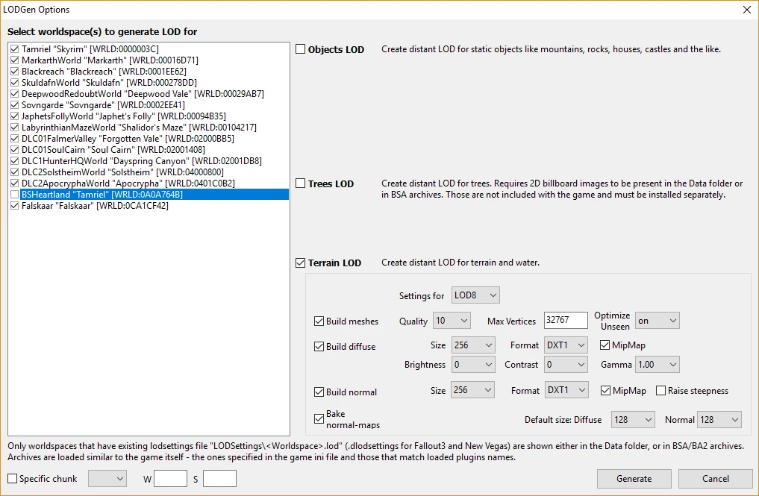Toggle the Build normal checkbox
Image resolution: width=759 pixels, height=496 pixels.
pos(319,392)
